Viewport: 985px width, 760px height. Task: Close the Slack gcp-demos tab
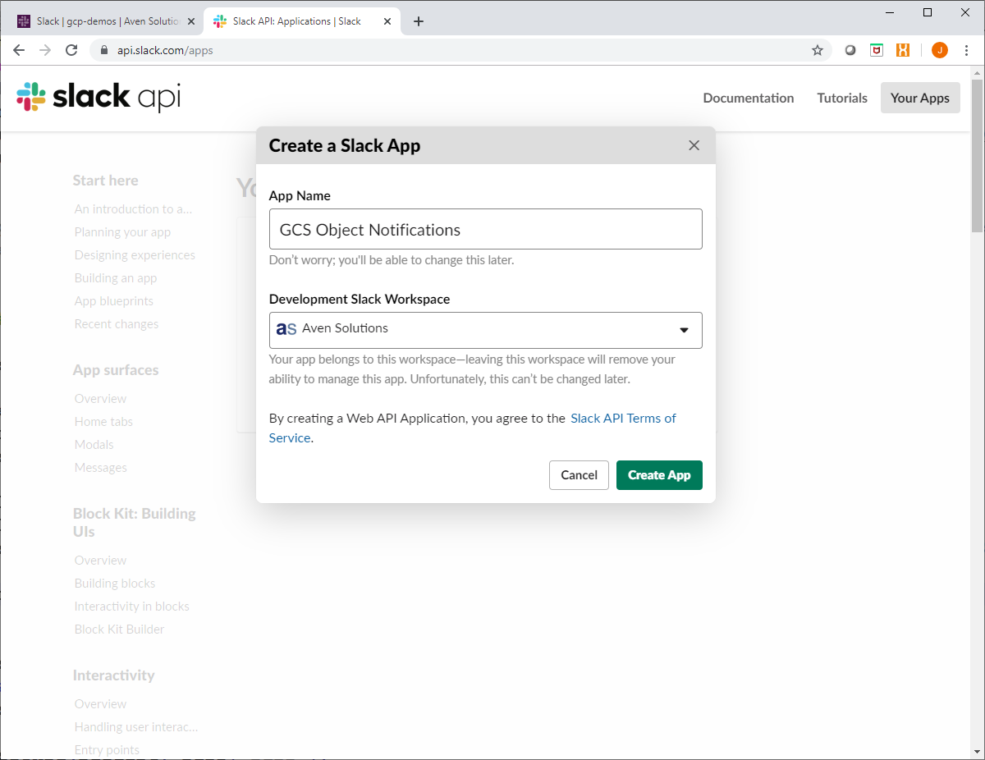tap(191, 21)
